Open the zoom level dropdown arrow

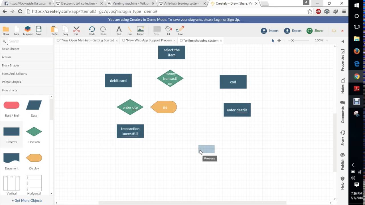click(327, 41)
